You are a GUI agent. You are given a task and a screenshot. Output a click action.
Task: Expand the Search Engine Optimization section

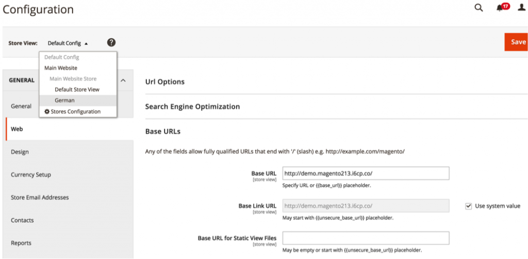tap(192, 107)
